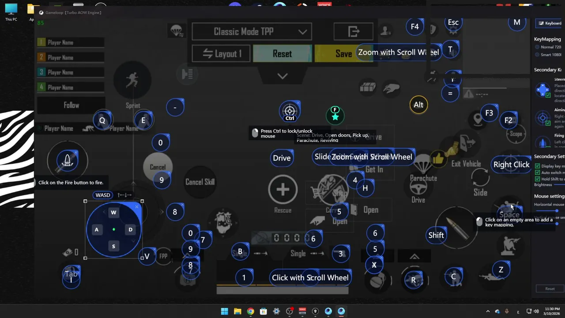Click the V key mapping bubble

[x=147, y=256]
